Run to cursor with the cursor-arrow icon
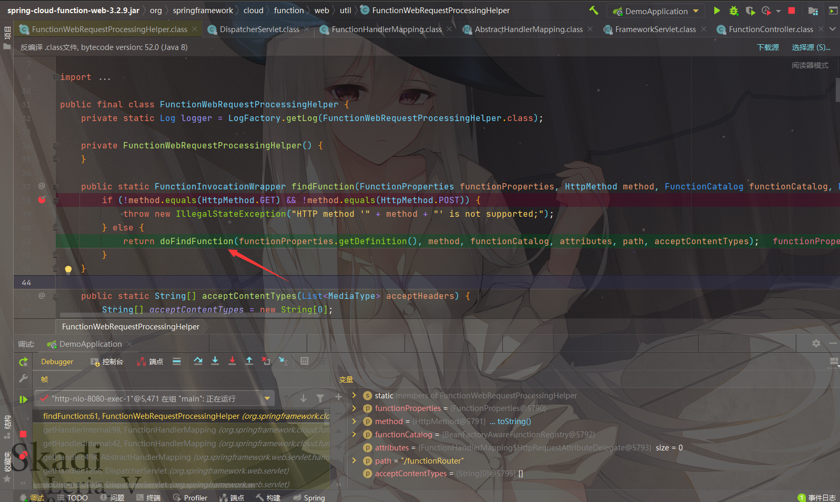 click(x=283, y=361)
